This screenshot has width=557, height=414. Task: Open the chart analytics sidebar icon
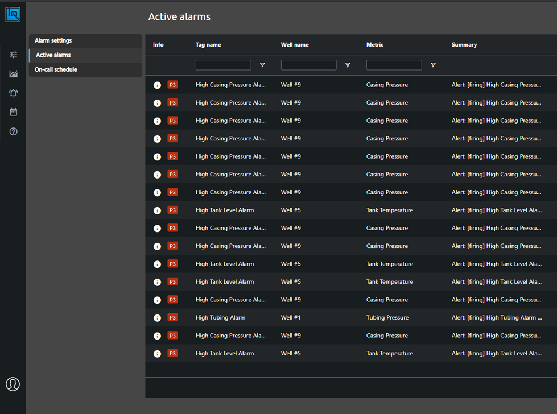(x=14, y=74)
